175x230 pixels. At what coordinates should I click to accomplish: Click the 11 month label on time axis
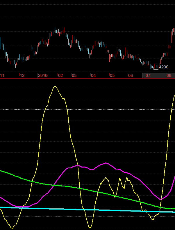tap(2, 75)
